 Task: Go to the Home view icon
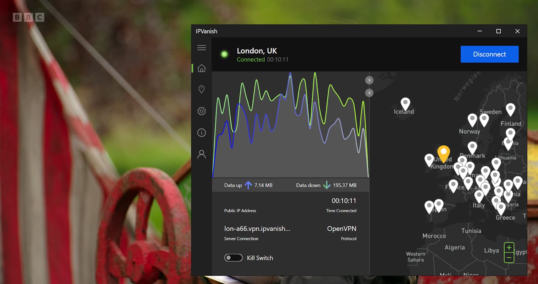click(x=201, y=68)
